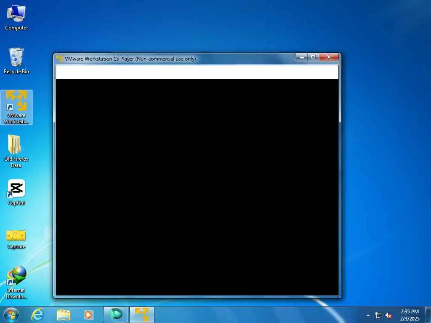The image size is (431, 323).
Task: Click the muted volume tray icon
Action: (x=388, y=315)
